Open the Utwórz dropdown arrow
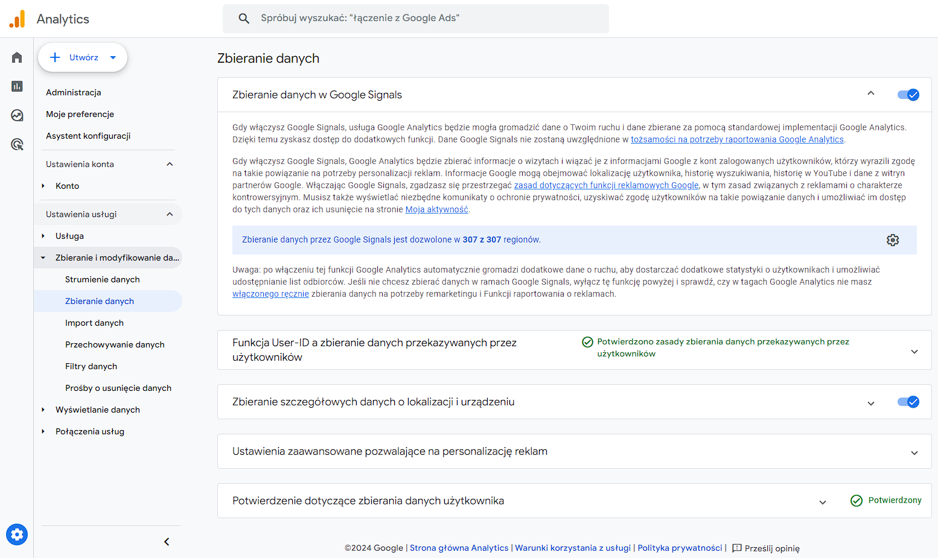 click(113, 58)
